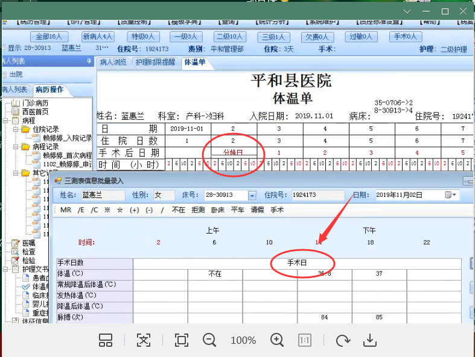Click the 欠费0人 button
This screenshot has width=475, height=357.
(317, 37)
